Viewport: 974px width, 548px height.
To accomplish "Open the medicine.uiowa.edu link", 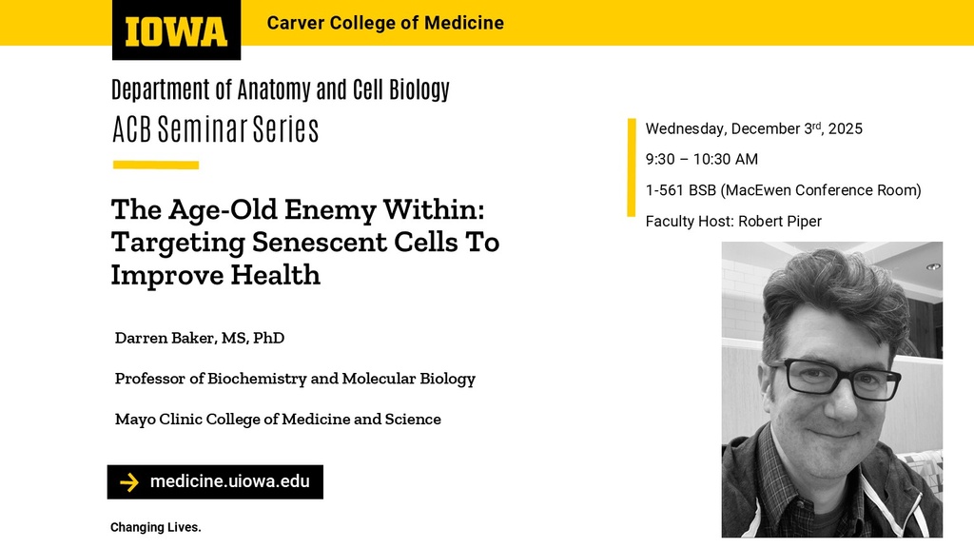I will click(229, 481).
